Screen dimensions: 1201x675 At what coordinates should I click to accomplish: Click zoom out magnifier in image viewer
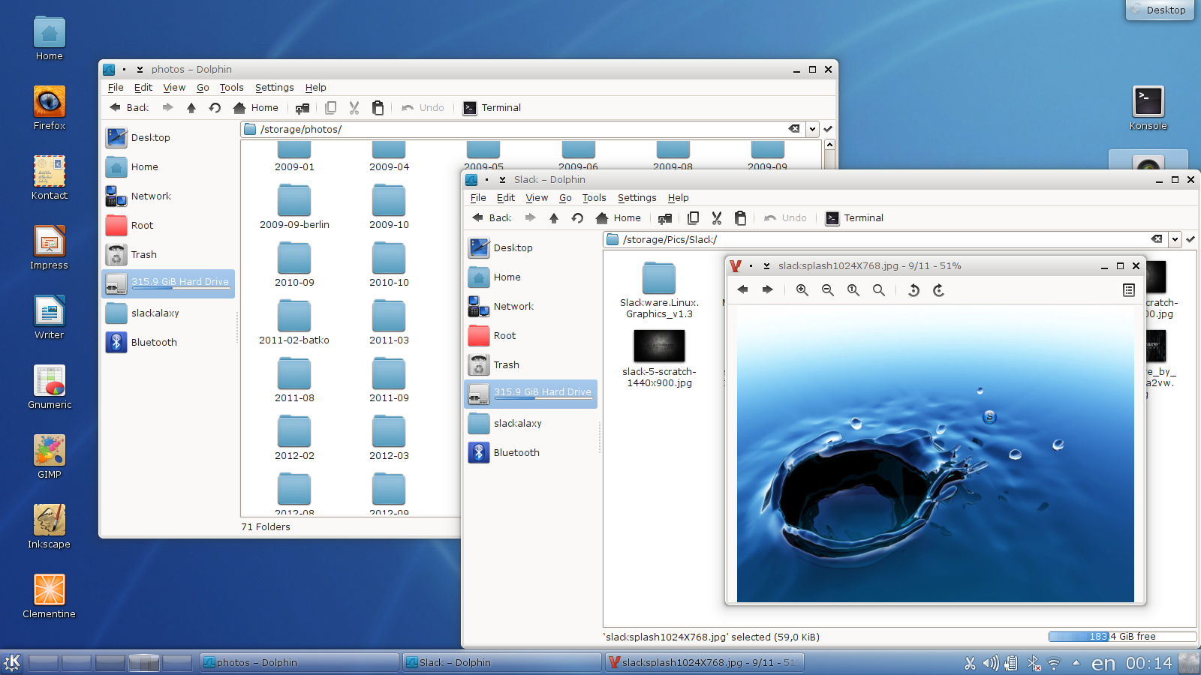pyautogui.click(x=827, y=290)
